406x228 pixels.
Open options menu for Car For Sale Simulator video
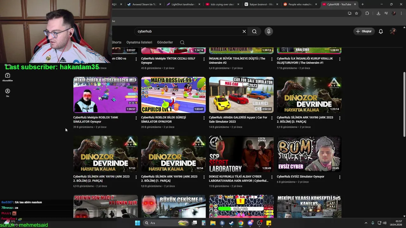tap(272, 118)
